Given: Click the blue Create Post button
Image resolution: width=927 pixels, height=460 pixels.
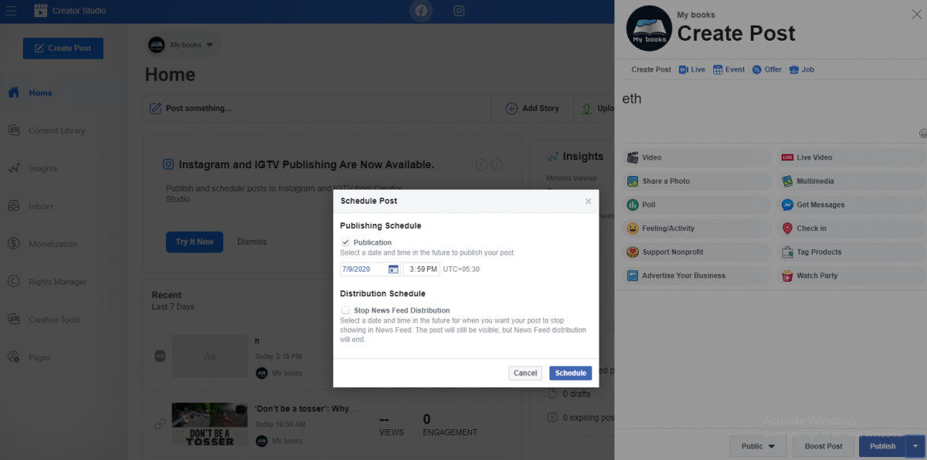Looking at the screenshot, I should [63, 48].
